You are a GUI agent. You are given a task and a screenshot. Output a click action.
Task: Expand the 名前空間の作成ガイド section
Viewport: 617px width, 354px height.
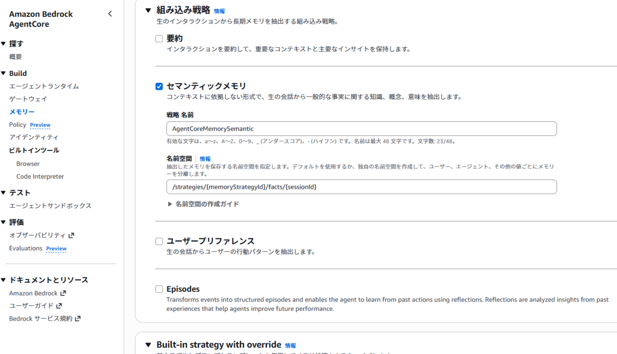[203, 204]
